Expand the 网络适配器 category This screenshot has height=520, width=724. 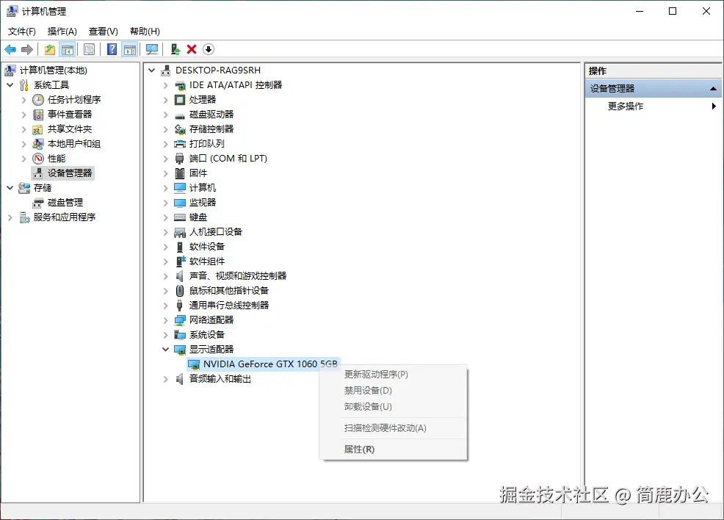pos(164,319)
